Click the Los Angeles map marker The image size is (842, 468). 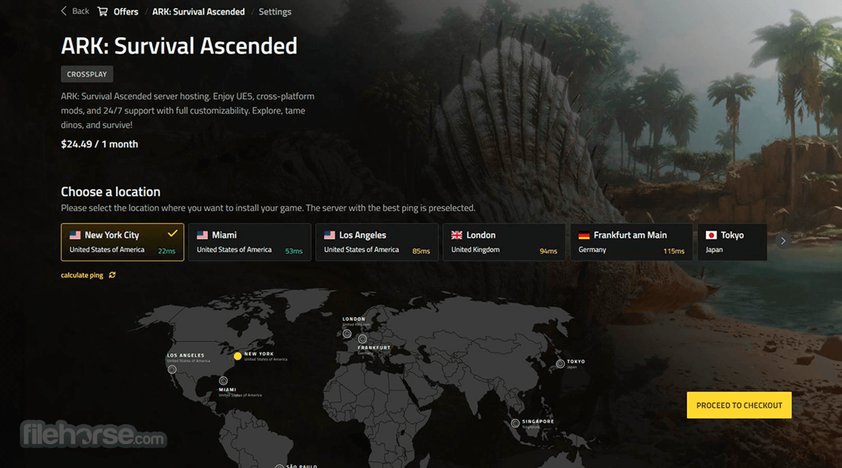pyautogui.click(x=172, y=369)
